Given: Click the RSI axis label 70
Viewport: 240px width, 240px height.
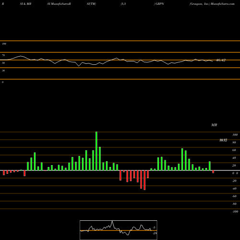Looking at the screenshot, I should pos(3,55).
